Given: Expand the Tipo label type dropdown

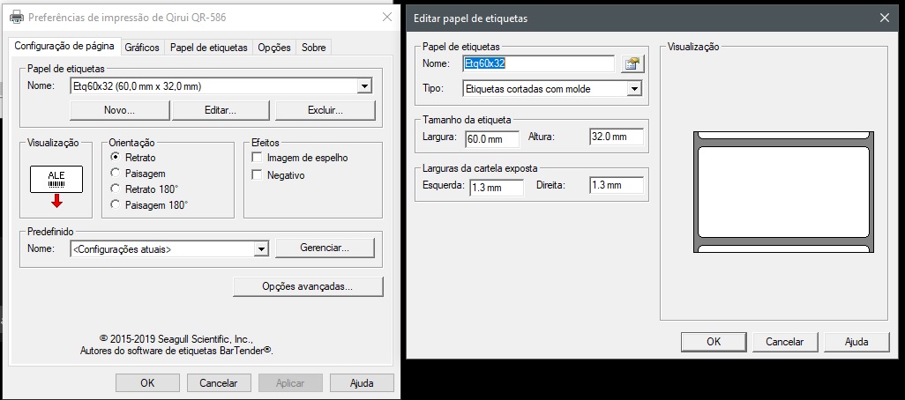Looking at the screenshot, I should coord(633,89).
